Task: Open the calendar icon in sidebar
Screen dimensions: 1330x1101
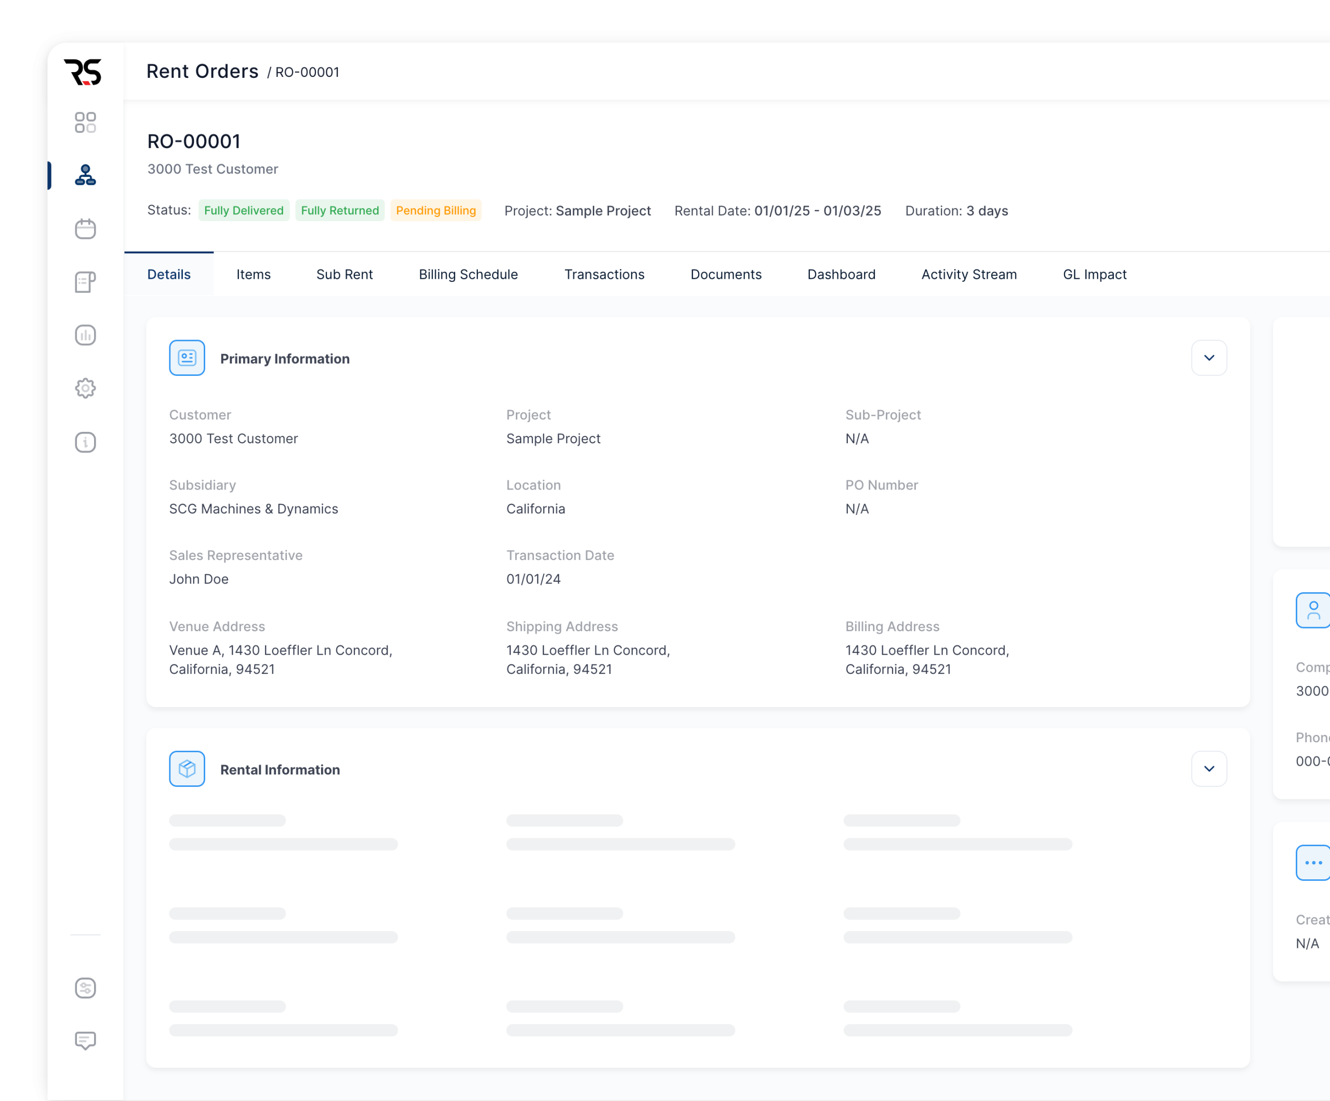Action: coord(86,228)
